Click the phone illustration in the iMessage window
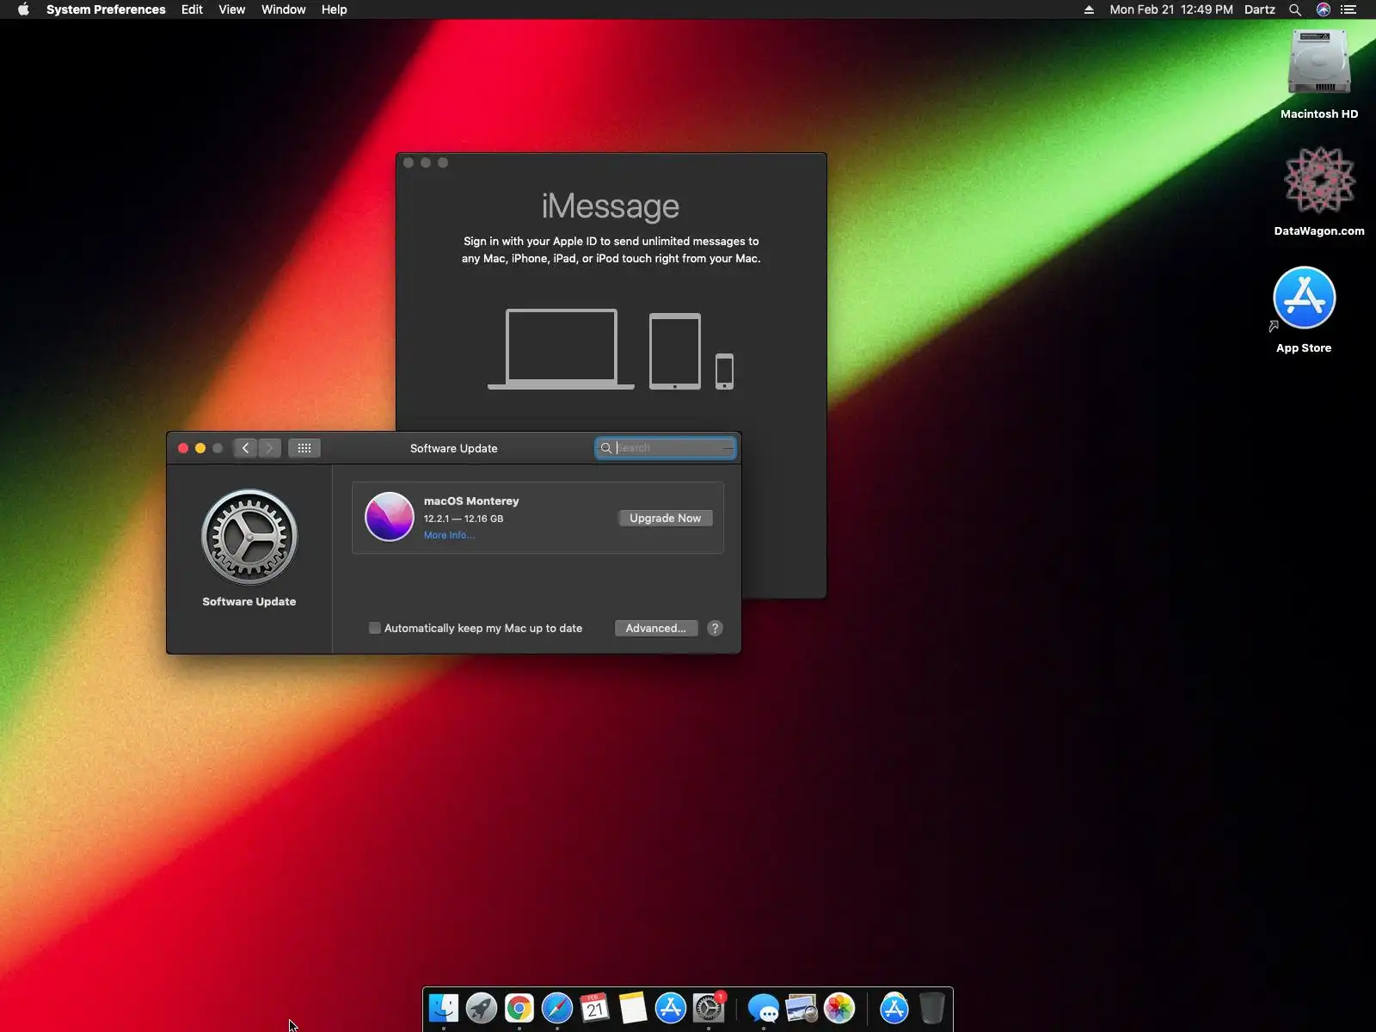Image resolution: width=1376 pixels, height=1032 pixels. pyautogui.click(x=725, y=372)
